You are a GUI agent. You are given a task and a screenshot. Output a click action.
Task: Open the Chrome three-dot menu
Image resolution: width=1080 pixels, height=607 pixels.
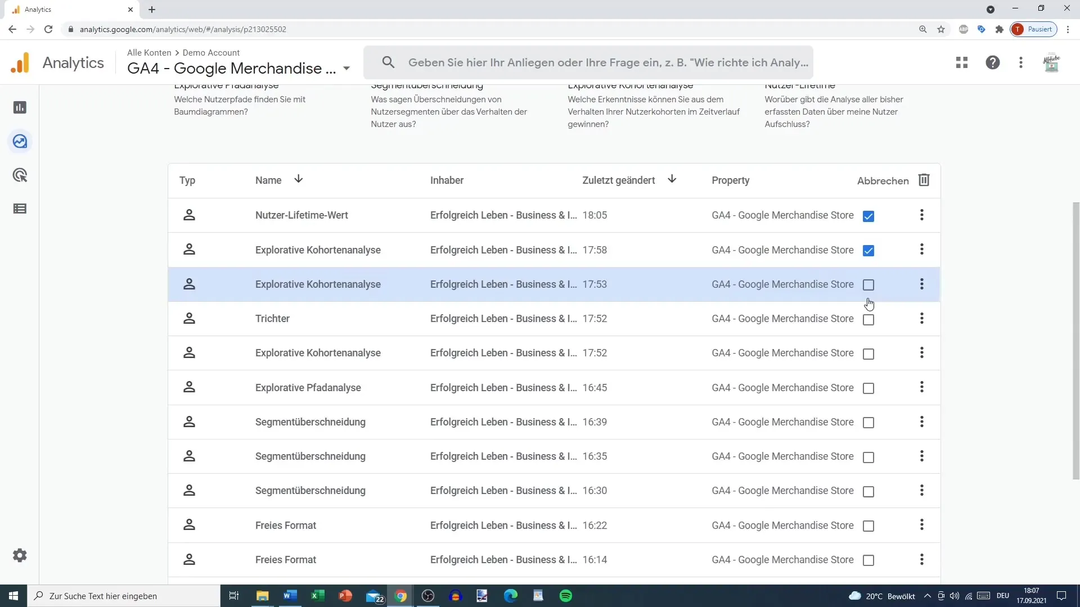point(1068,29)
